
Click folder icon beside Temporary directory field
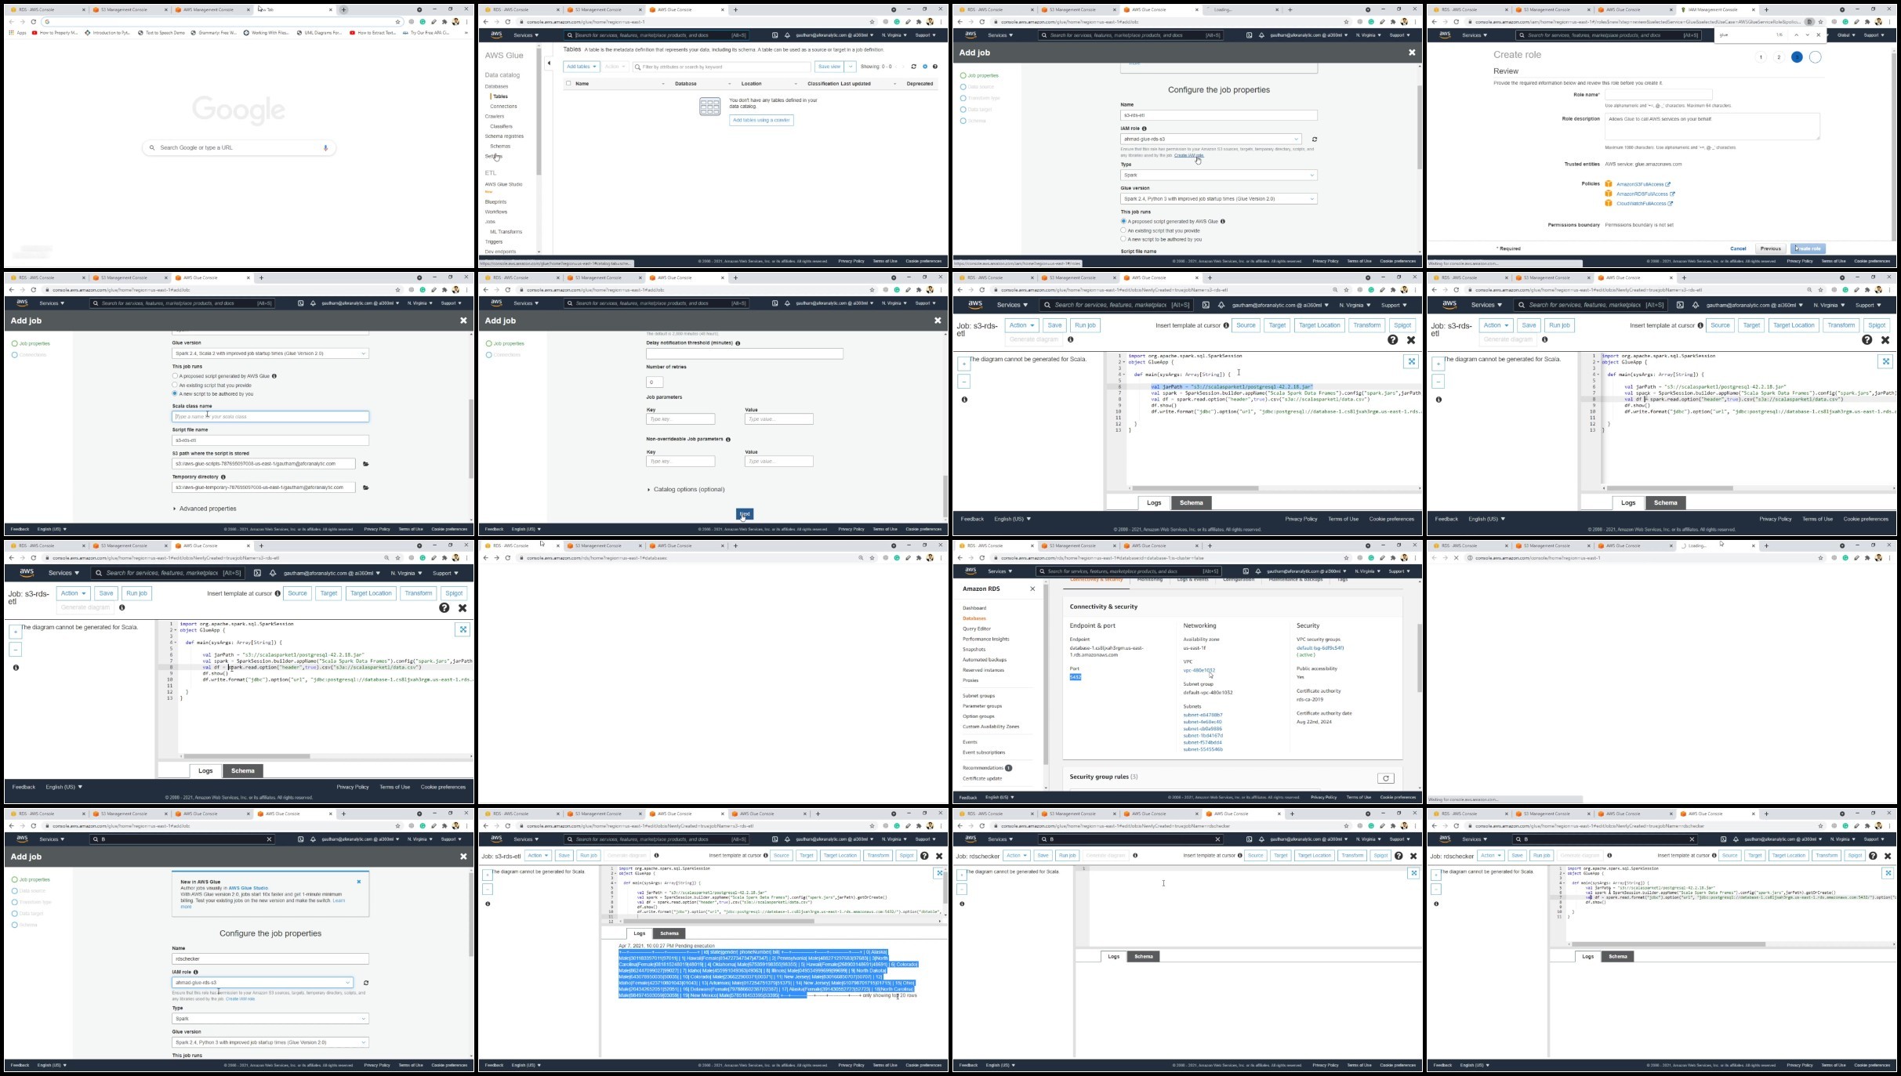click(x=366, y=487)
